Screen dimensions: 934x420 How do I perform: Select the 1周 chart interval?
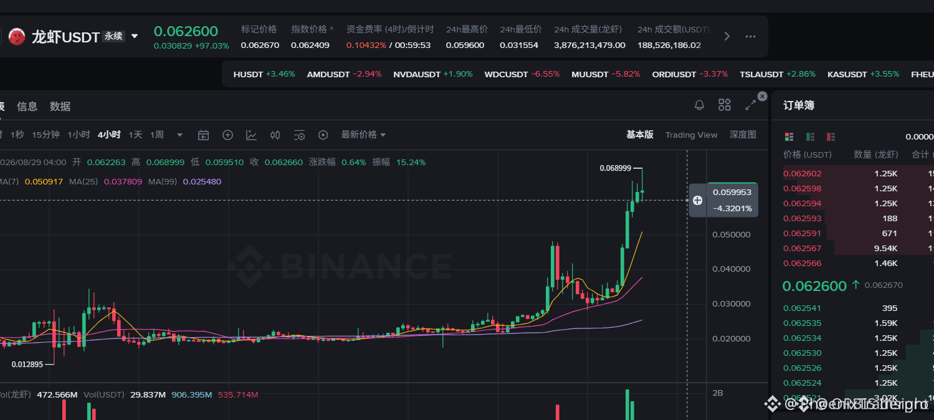pyautogui.click(x=157, y=135)
